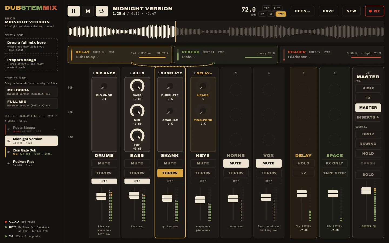The image size is (389, 243).
Task: Open the Bi-Phaser type dropdown
Action: 299,57
